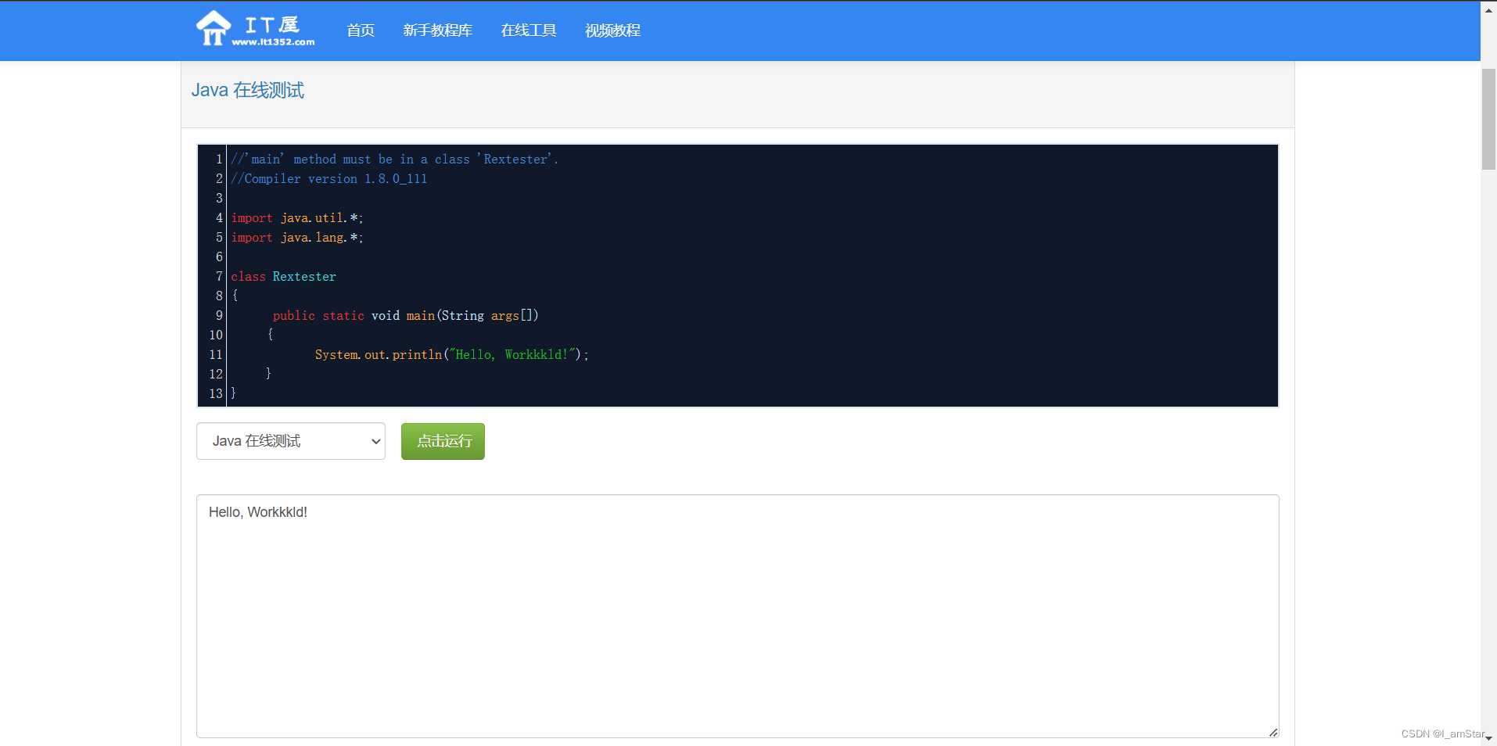Screen dimensions: 1497x746
Task: Click the 'class Rextester' code line
Action: click(x=283, y=276)
